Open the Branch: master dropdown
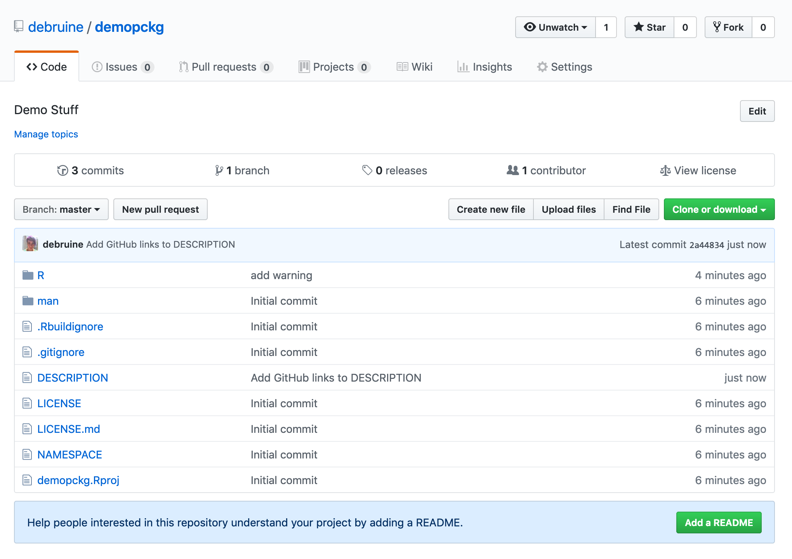792x559 pixels. (61, 209)
